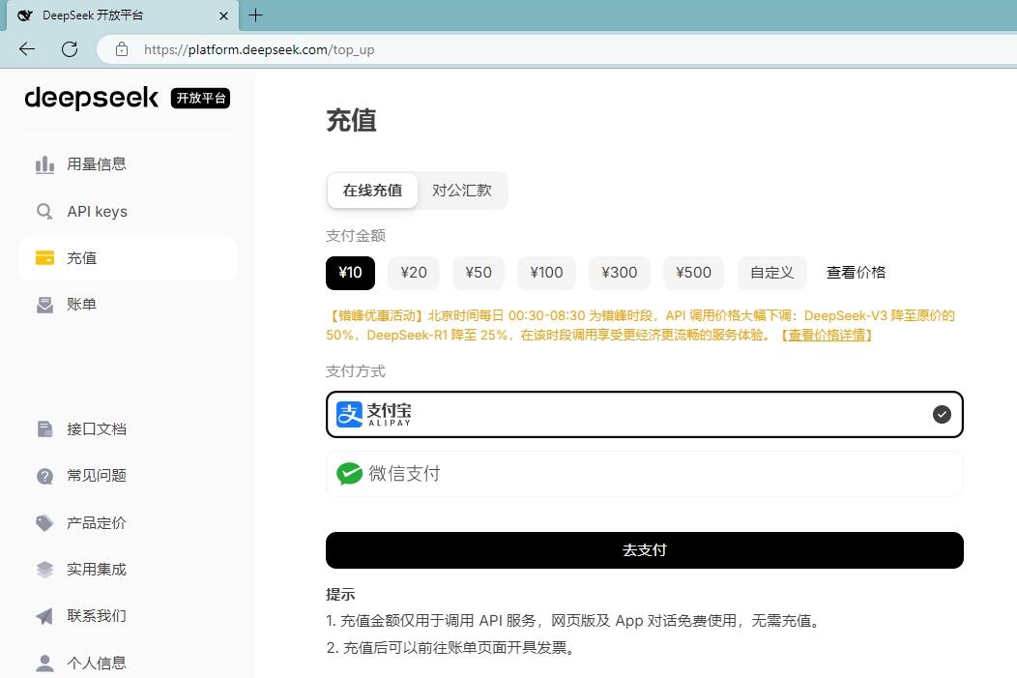1017x678 pixels.
Task: Select 支付宝 Alipay payment method
Action: [644, 414]
